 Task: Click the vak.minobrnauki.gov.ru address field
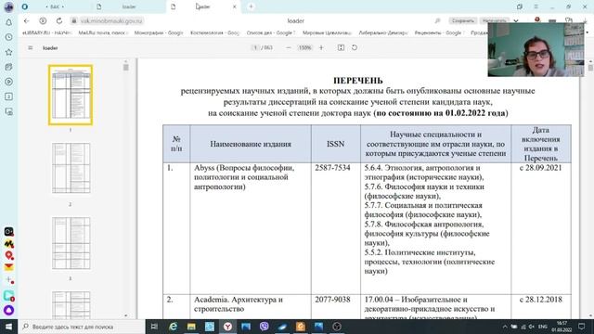tap(111, 20)
